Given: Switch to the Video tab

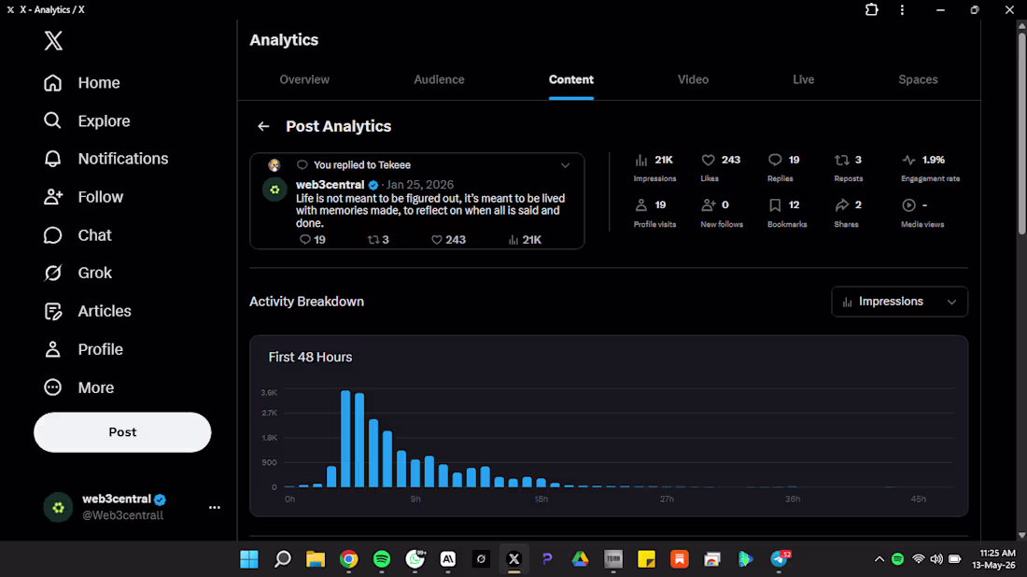Looking at the screenshot, I should pos(693,79).
